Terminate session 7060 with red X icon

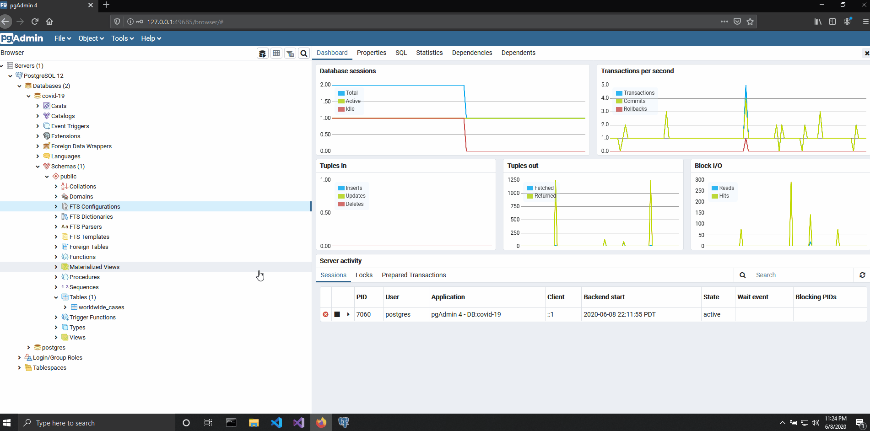325,314
